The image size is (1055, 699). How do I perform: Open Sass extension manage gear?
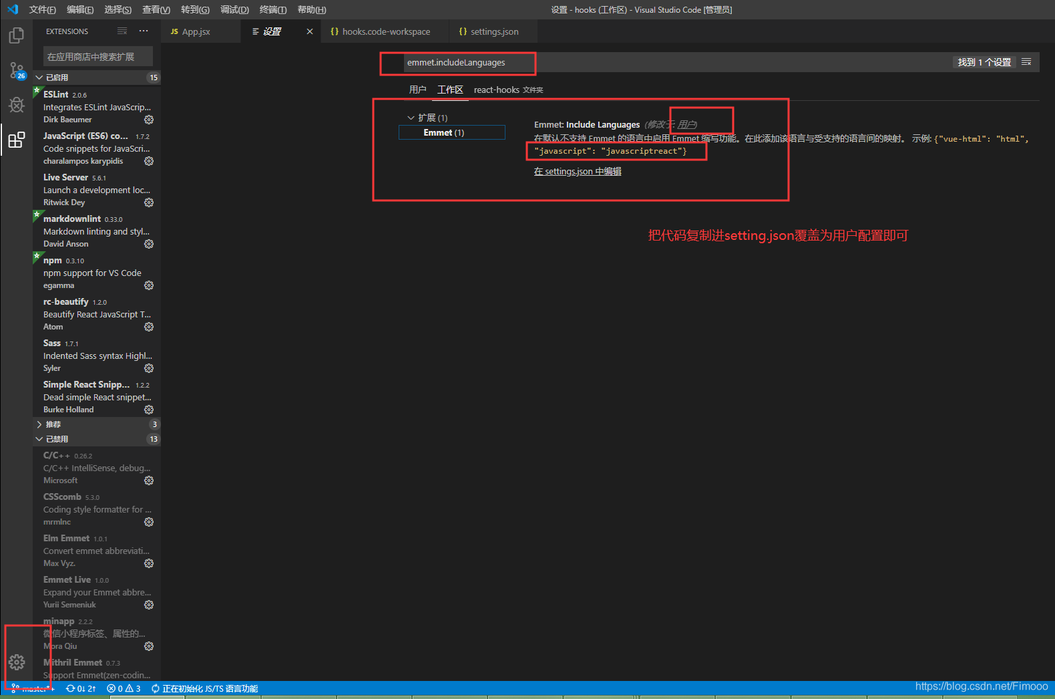pyautogui.click(x=149, y=368)
